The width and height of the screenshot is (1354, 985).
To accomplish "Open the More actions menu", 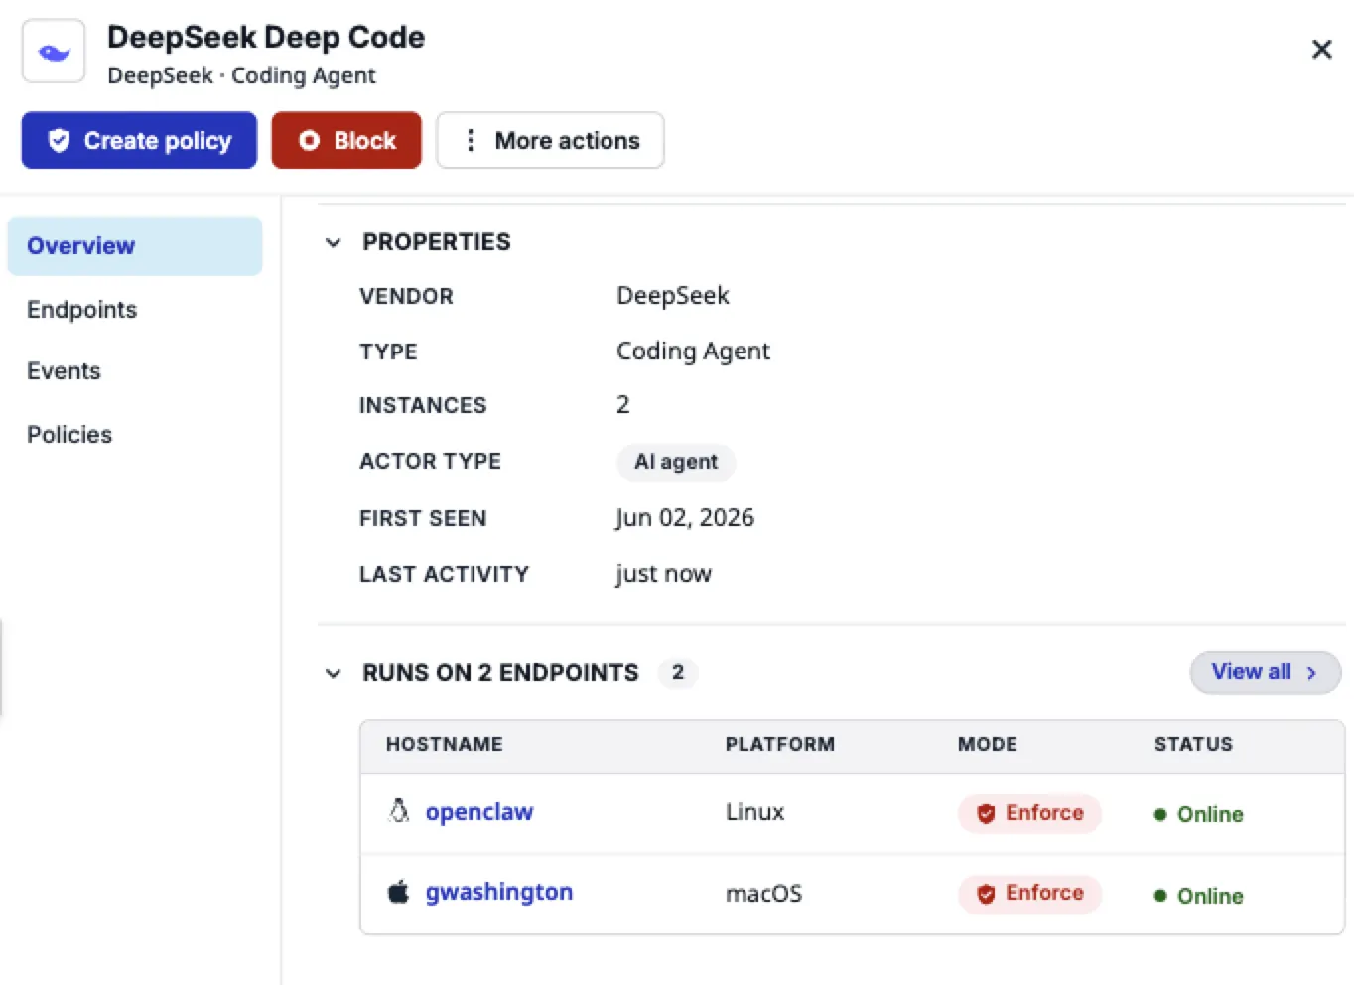I will 550,140.
